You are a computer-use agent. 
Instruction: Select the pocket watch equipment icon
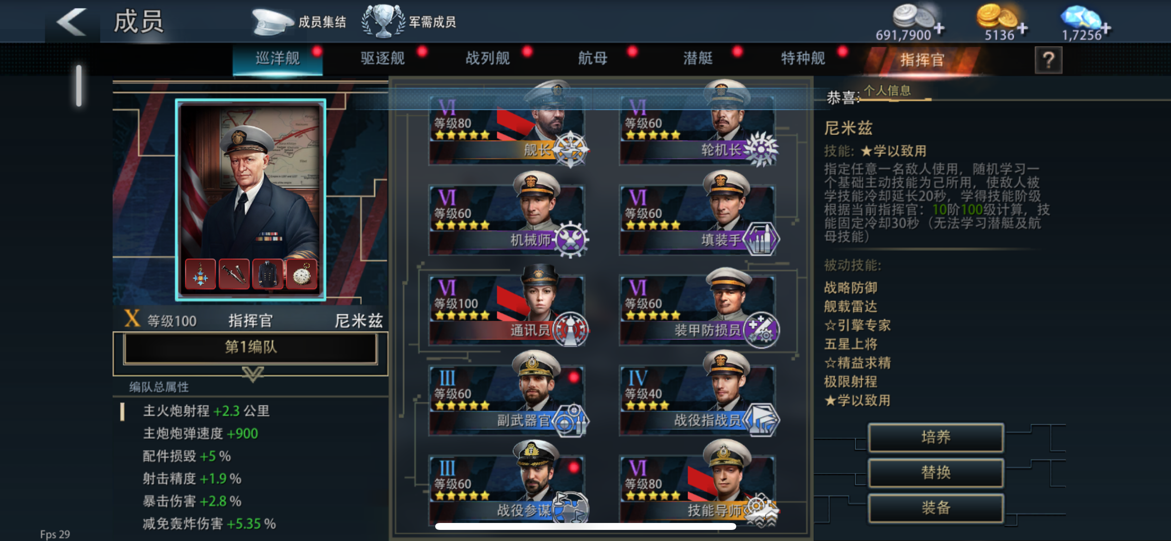[302, 274]
